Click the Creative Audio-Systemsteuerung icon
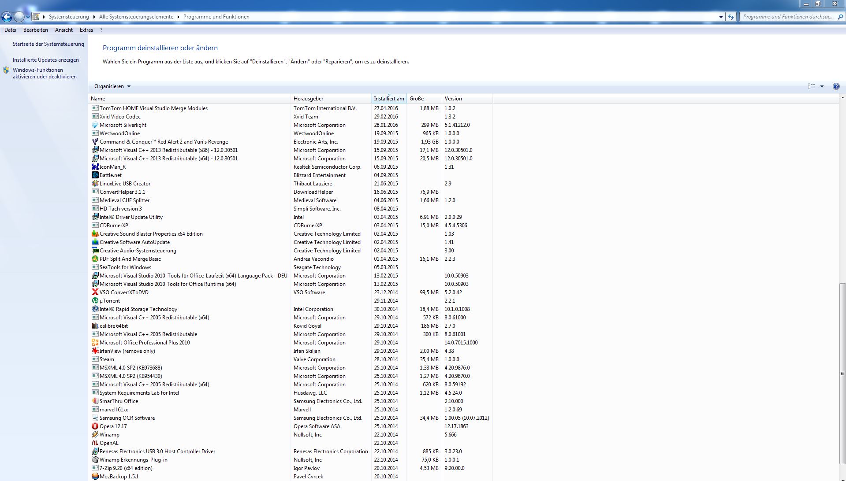 click(x=95, y=251)
